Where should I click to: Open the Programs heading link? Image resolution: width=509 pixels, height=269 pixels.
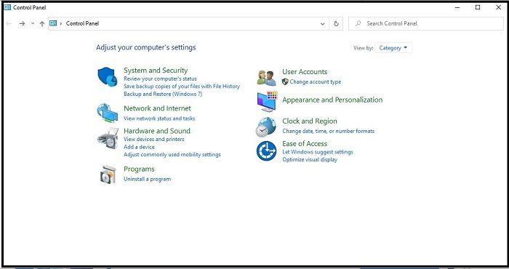139,169
